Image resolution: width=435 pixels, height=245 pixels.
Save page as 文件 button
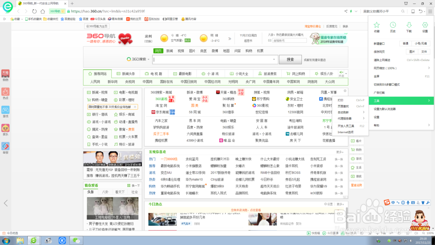click(424, 52)
